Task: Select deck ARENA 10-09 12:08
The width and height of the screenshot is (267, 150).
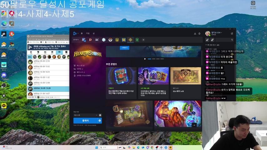Action: point(48,84)
